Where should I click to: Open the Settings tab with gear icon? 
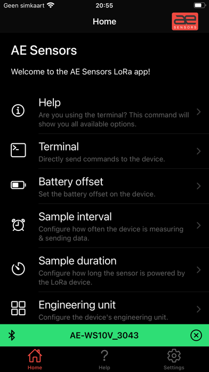[x=174, y=359]
